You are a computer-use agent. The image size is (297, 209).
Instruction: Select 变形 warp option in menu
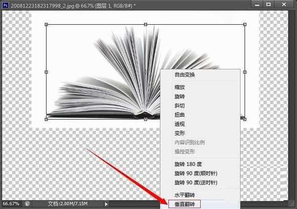pyautogui.click(x=179, y=133)
